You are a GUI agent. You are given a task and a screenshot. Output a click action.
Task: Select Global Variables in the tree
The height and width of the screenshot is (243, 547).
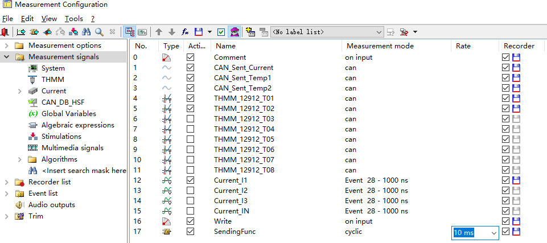[x=68, y=114]
